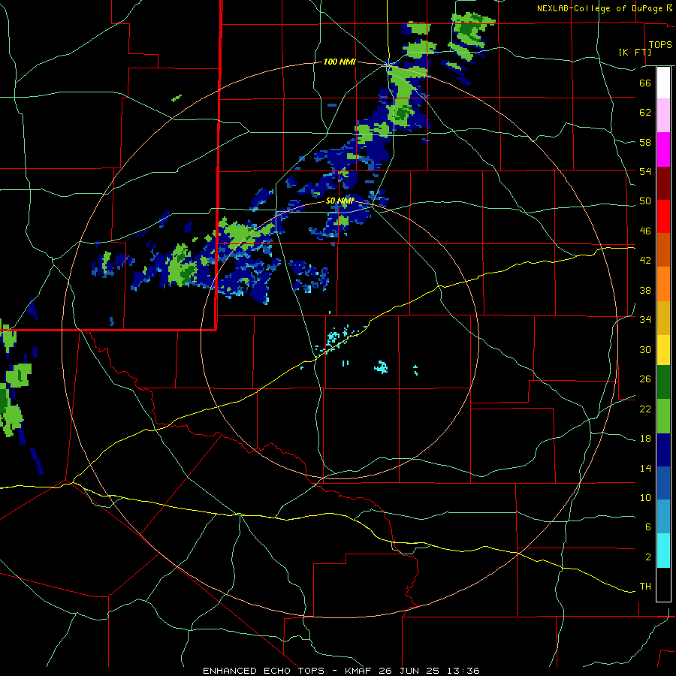The width and height of the screenshot is (676, 676).
Task: Click the '50 NMI' range ring label
Action: point(340,201)
